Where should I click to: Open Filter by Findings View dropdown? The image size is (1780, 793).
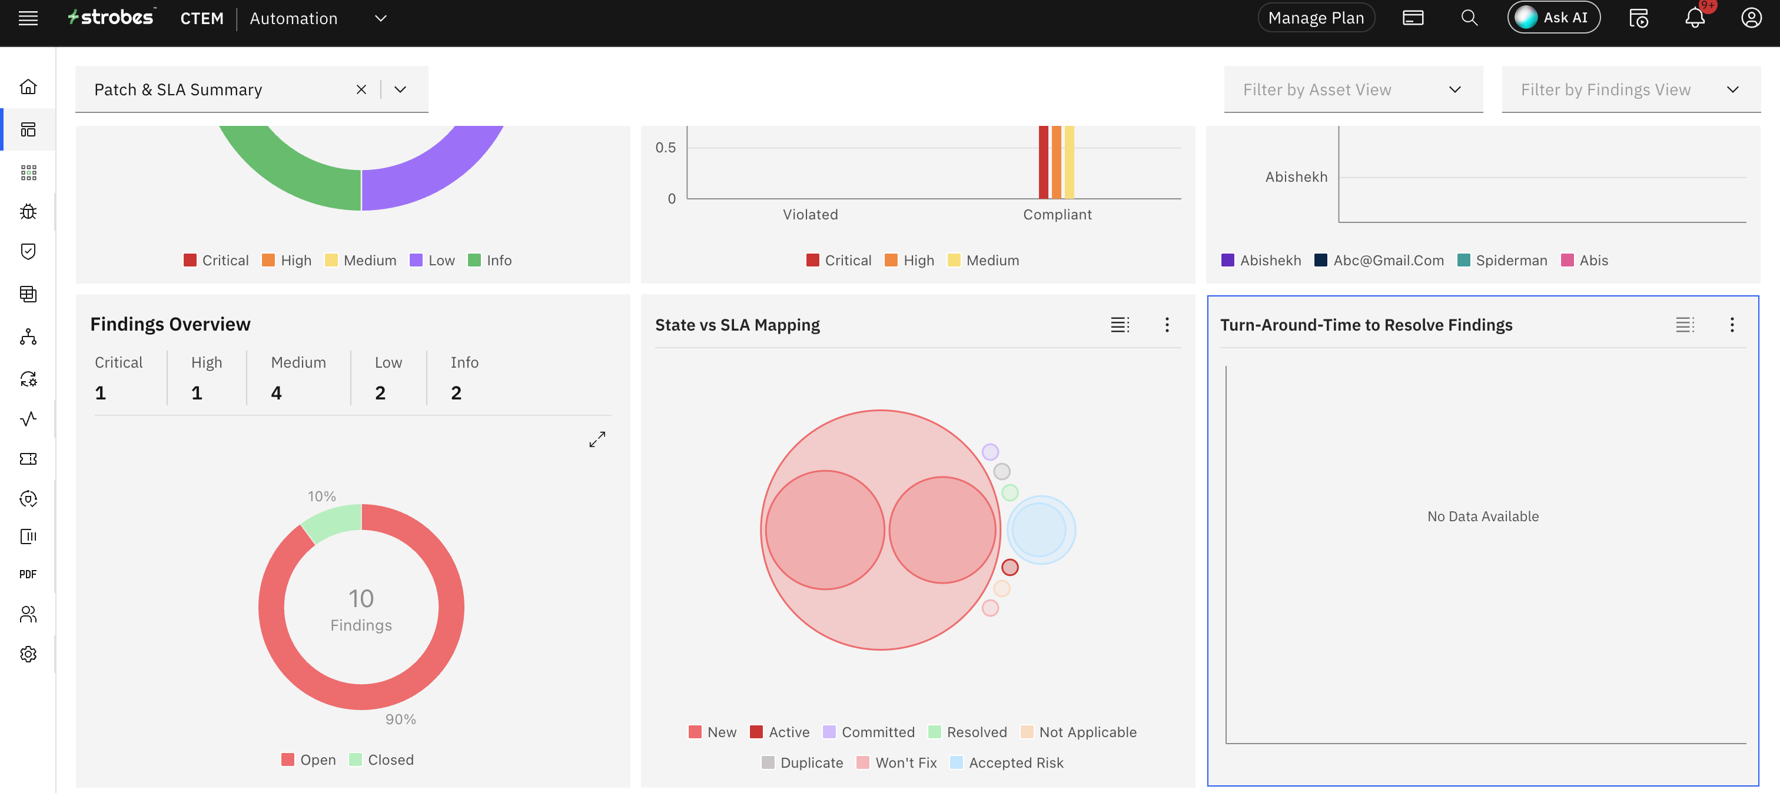pos(1630,90)
